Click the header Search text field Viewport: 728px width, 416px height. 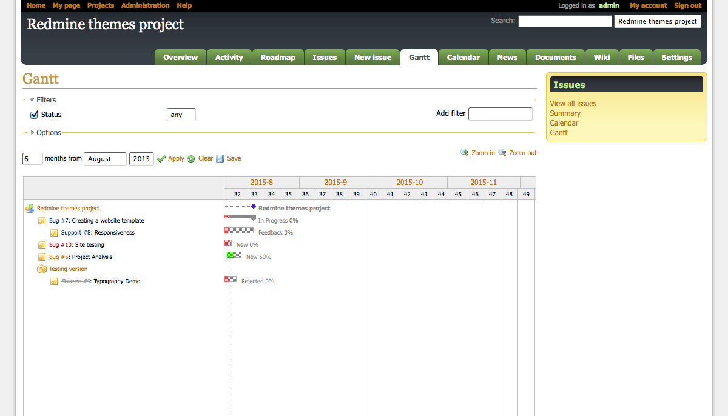[565, 21]
